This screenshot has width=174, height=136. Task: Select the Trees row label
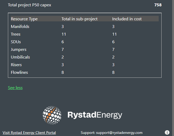pos(16,34)
